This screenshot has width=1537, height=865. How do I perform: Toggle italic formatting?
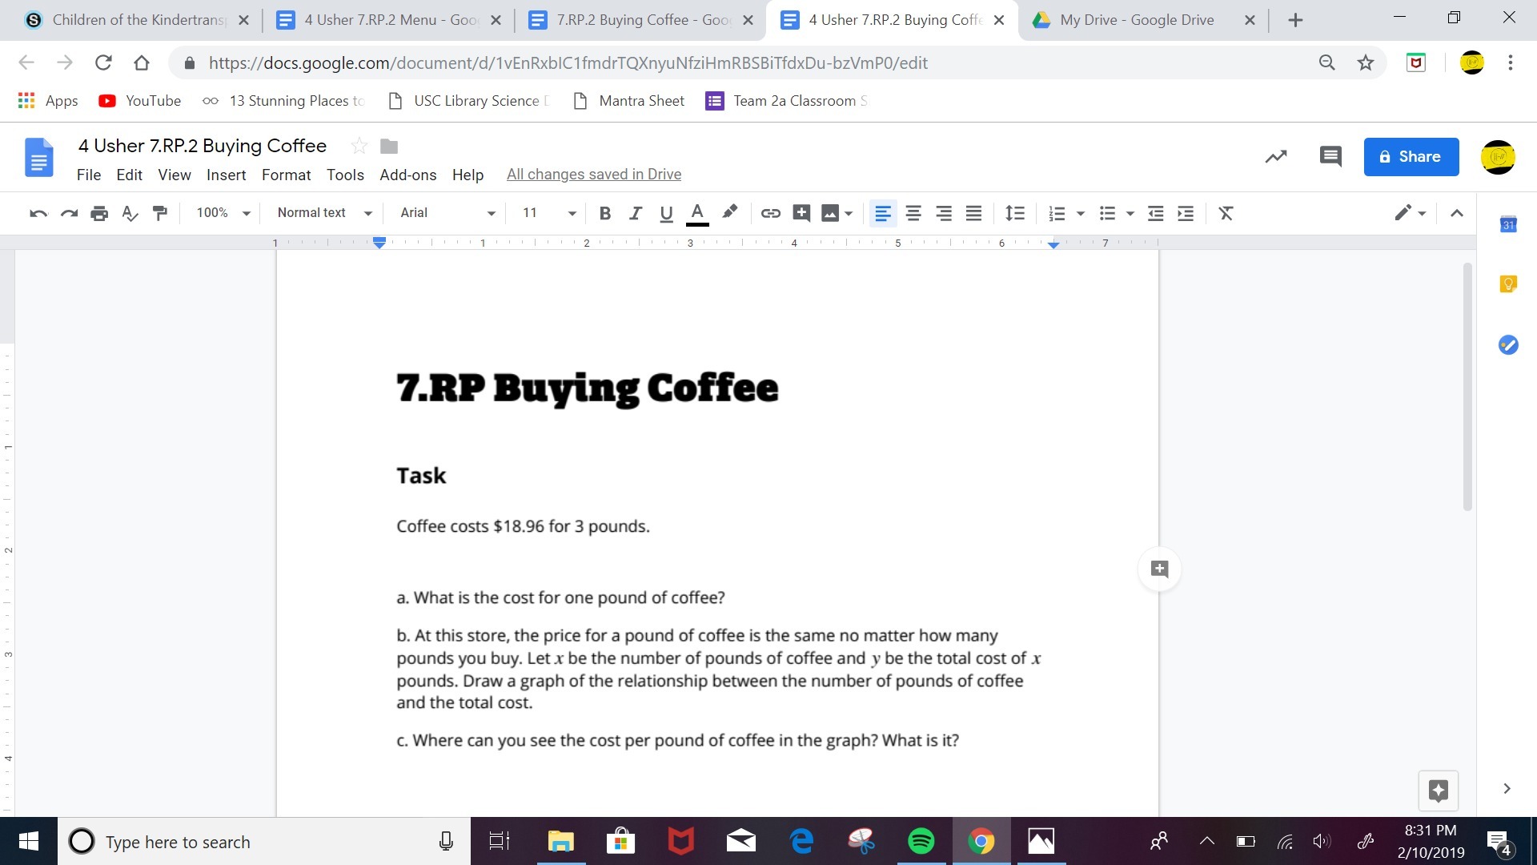[636, 213]
